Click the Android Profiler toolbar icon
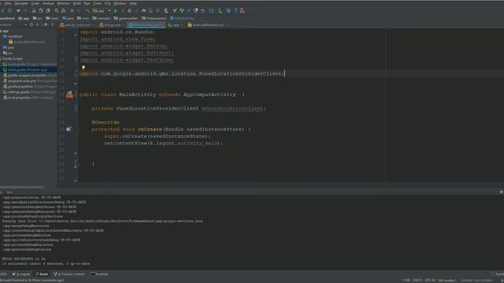The image size is (504, 283). (143, 10)
